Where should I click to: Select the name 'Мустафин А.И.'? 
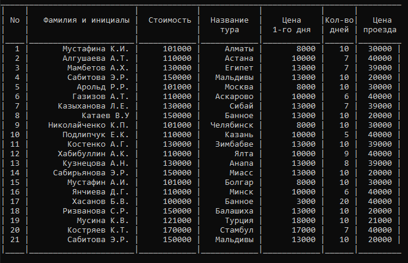pyautogui.click(x=98, y=182)
